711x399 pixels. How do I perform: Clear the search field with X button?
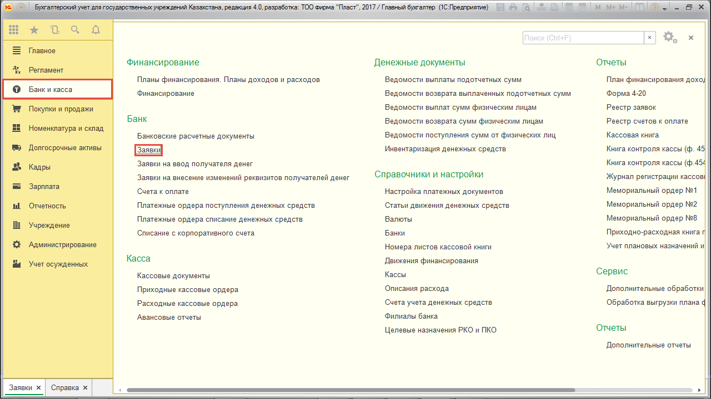pos(649,38)
